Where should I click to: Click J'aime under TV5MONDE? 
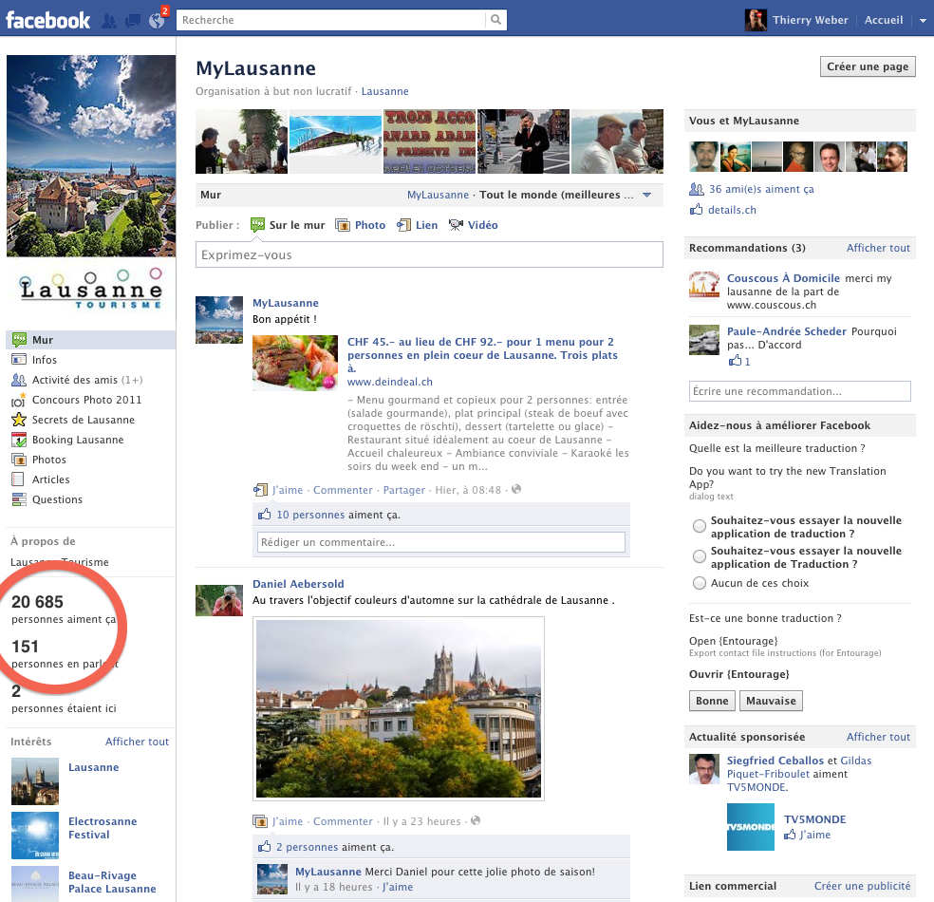point(814,836)
